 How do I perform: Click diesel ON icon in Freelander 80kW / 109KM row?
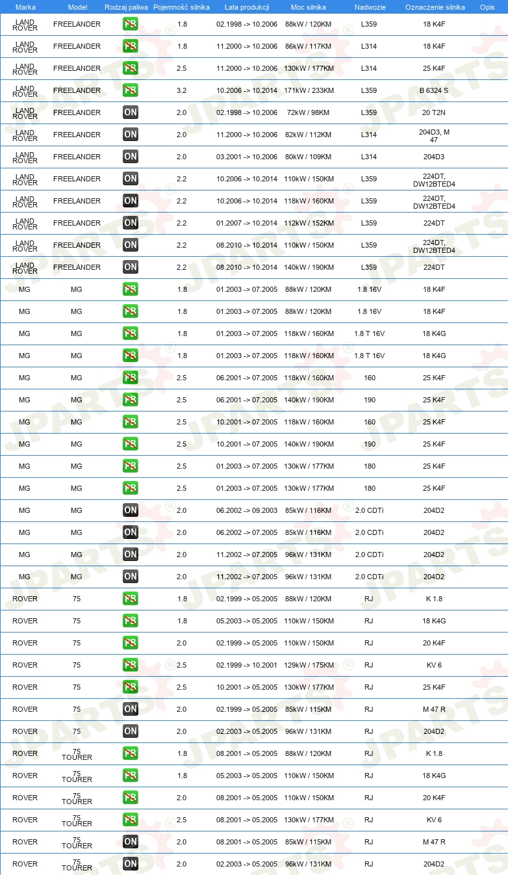click(x=131, y=157)
